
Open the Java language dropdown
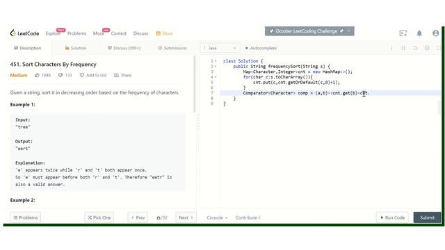point(220,48)
